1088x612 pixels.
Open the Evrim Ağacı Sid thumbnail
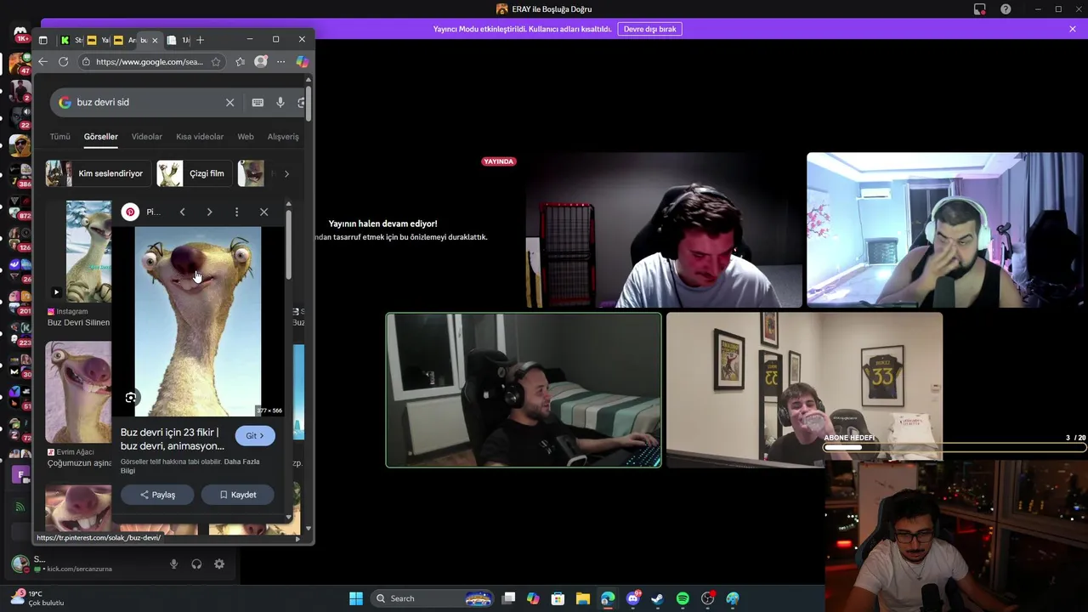78,392
